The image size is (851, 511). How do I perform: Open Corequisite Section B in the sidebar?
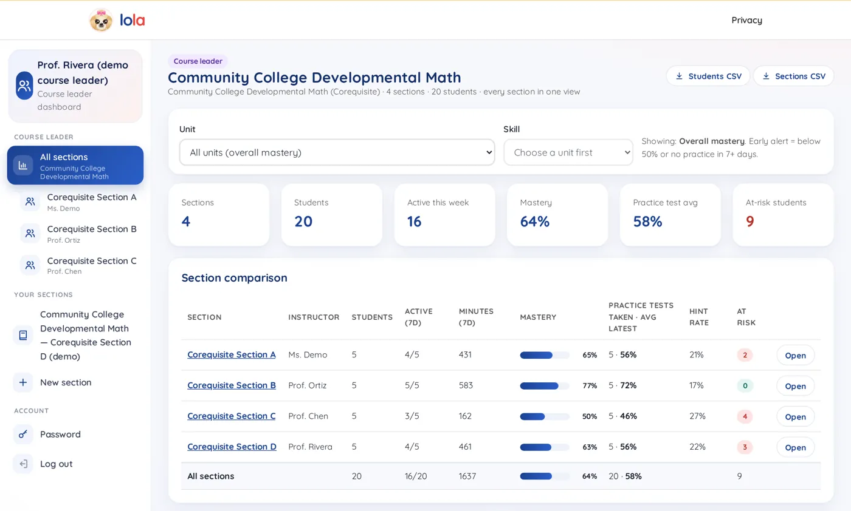(x=79, y=233)
